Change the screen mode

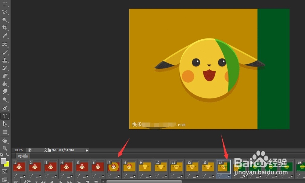tap(5, 179)
